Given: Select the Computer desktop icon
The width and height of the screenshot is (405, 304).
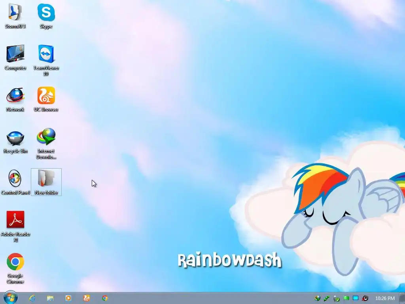Looking at the screenshot, I should 15,58.
